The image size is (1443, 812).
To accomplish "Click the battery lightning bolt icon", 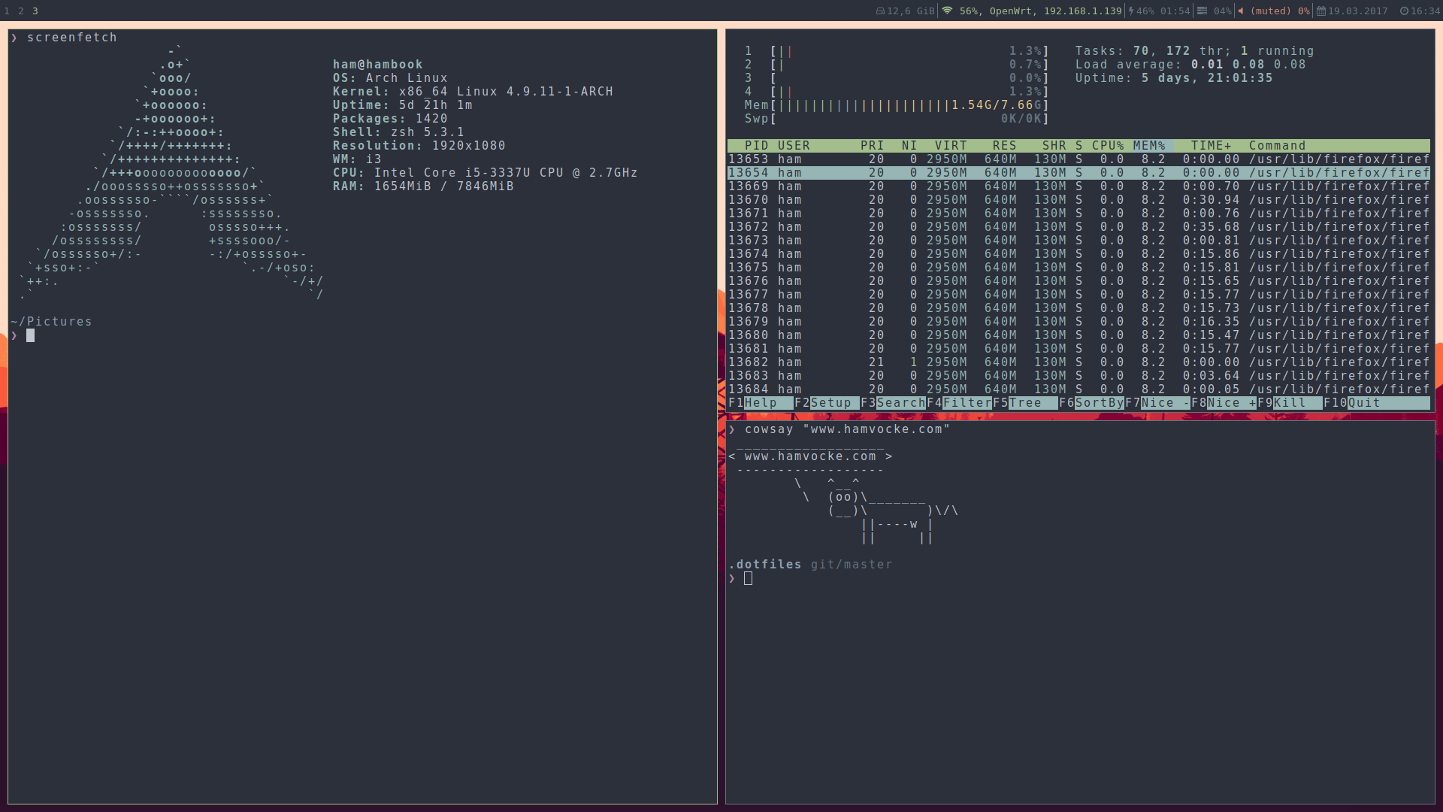I will click(x=1130, y=11).
